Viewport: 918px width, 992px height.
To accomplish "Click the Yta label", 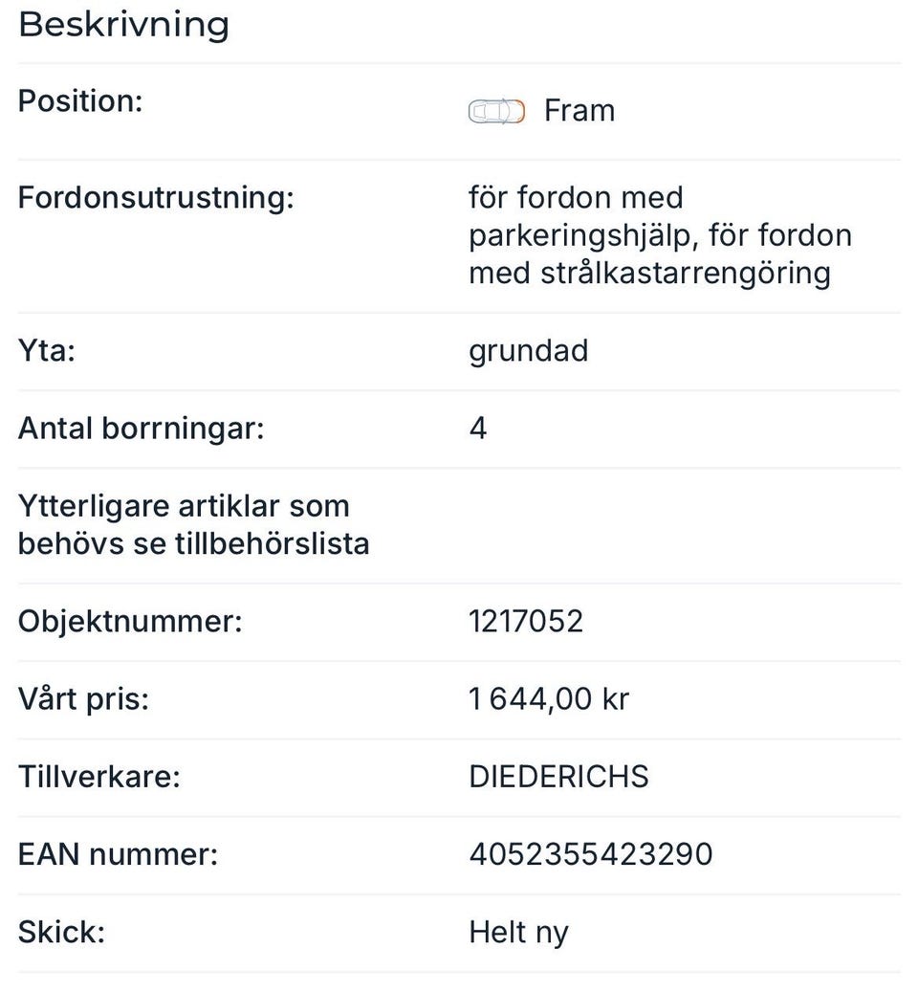I will pyautogui.click(x=47, y=351).
